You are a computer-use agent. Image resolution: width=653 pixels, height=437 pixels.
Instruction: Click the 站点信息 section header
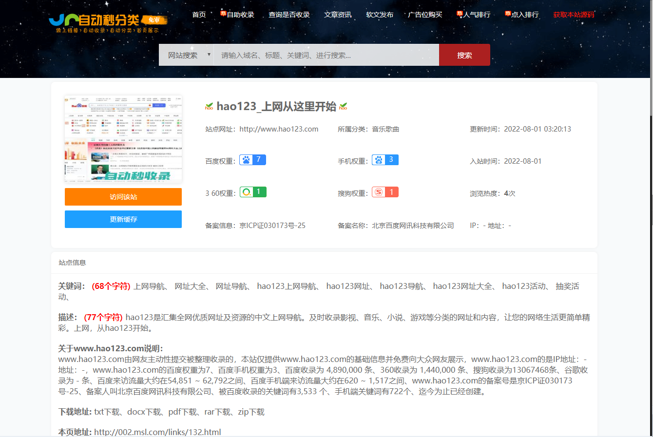coord(72,263)
